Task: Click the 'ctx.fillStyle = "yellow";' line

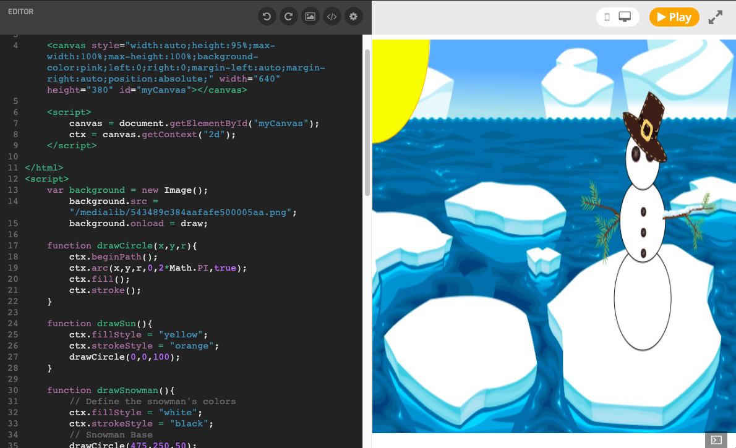Action: click(x=139, y=335)
